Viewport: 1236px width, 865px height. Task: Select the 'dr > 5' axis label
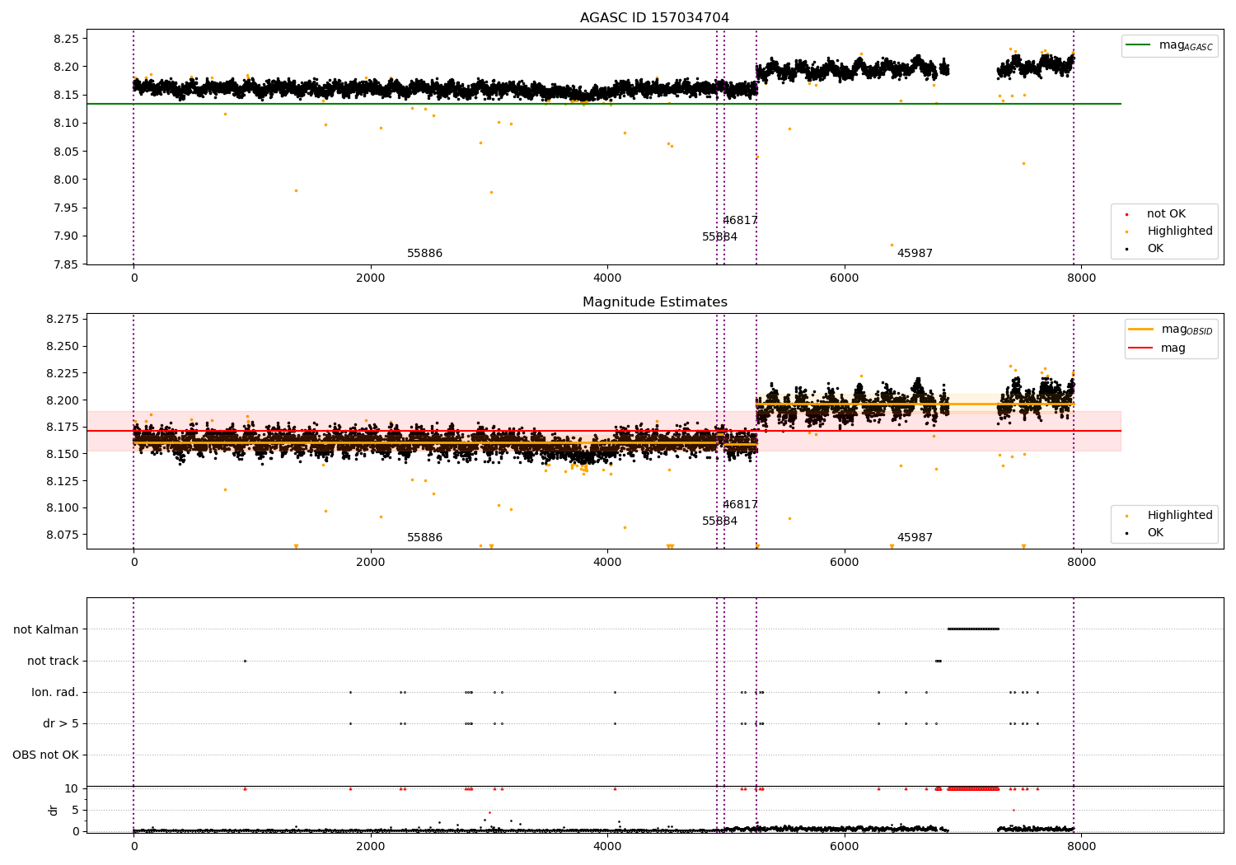(x=61, y=723)
